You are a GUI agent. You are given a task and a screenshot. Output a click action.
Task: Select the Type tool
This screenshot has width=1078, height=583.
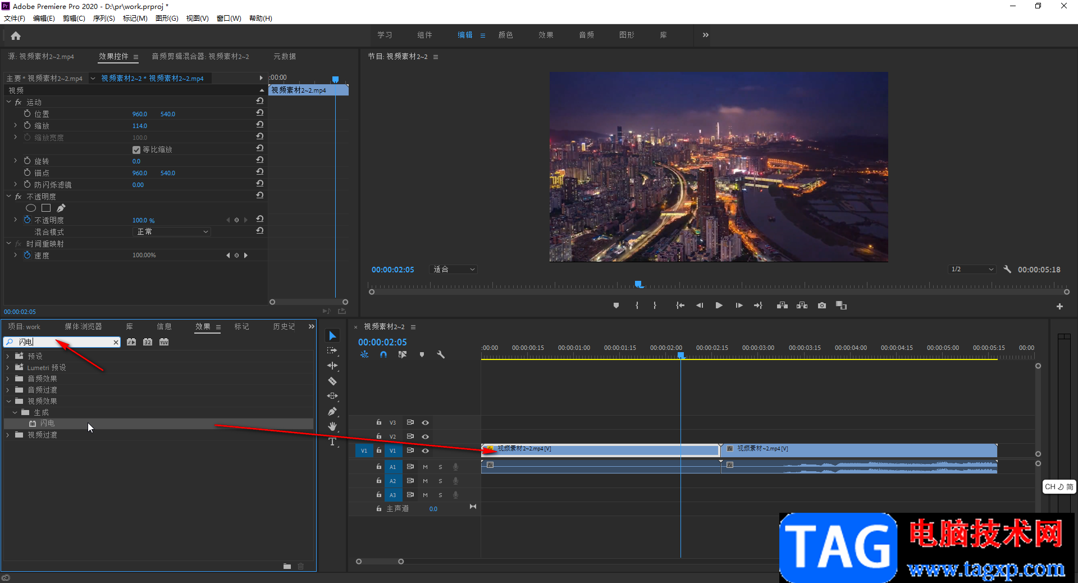pyautogui.click(x=332, y=441)
